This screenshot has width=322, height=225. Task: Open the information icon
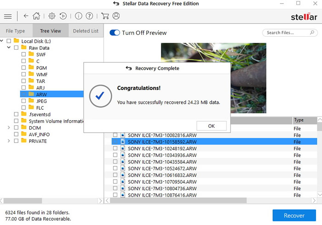point(78,16)
